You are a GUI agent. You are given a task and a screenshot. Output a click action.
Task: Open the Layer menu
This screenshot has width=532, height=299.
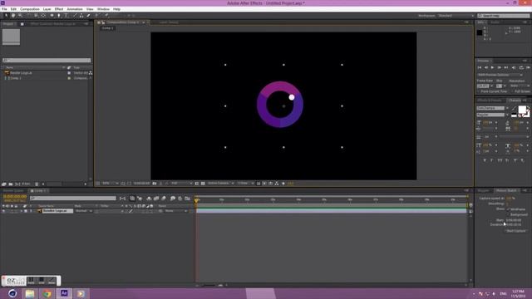pyautogui.click(x=47, y=9)
